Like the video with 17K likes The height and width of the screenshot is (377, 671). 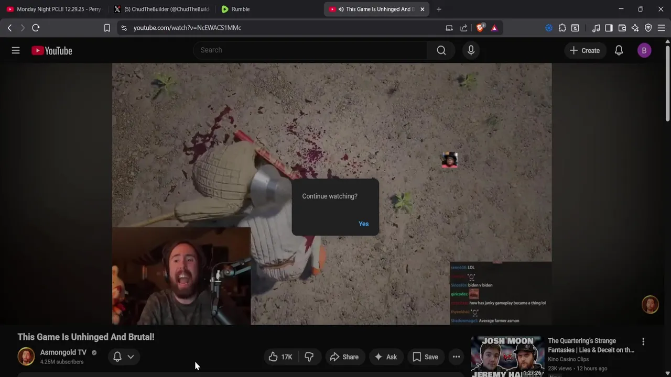(280, 357)
